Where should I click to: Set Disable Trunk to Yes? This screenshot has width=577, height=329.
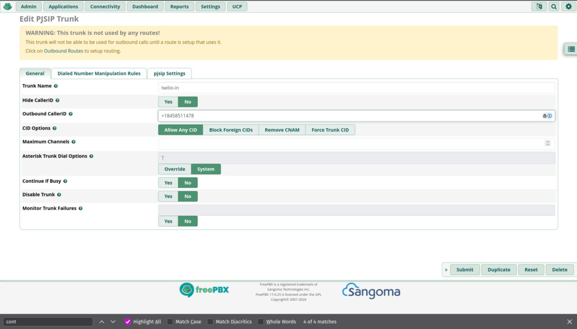click(x=168, y=196)
